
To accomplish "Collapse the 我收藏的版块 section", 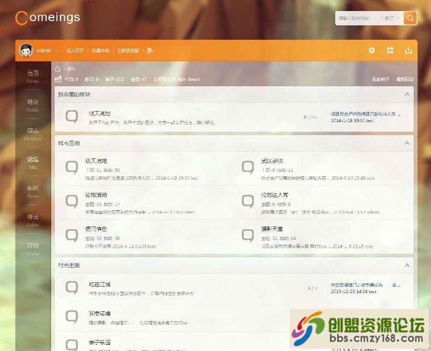I will pos(407,94).
